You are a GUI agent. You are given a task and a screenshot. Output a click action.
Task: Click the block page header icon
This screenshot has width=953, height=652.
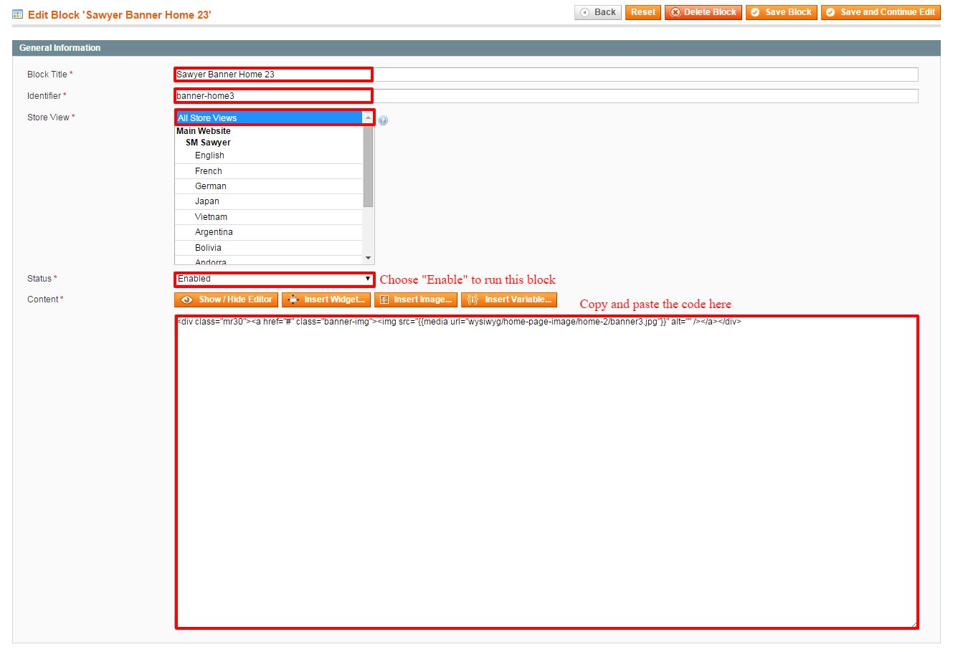[x=18, y=14]
